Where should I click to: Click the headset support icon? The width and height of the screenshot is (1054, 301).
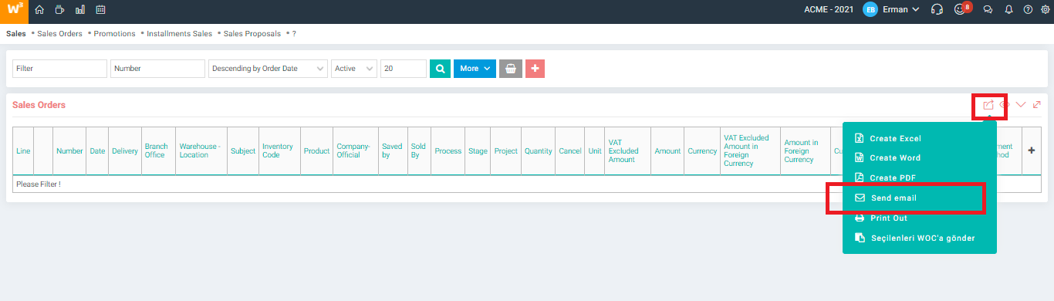coord(937,10)
